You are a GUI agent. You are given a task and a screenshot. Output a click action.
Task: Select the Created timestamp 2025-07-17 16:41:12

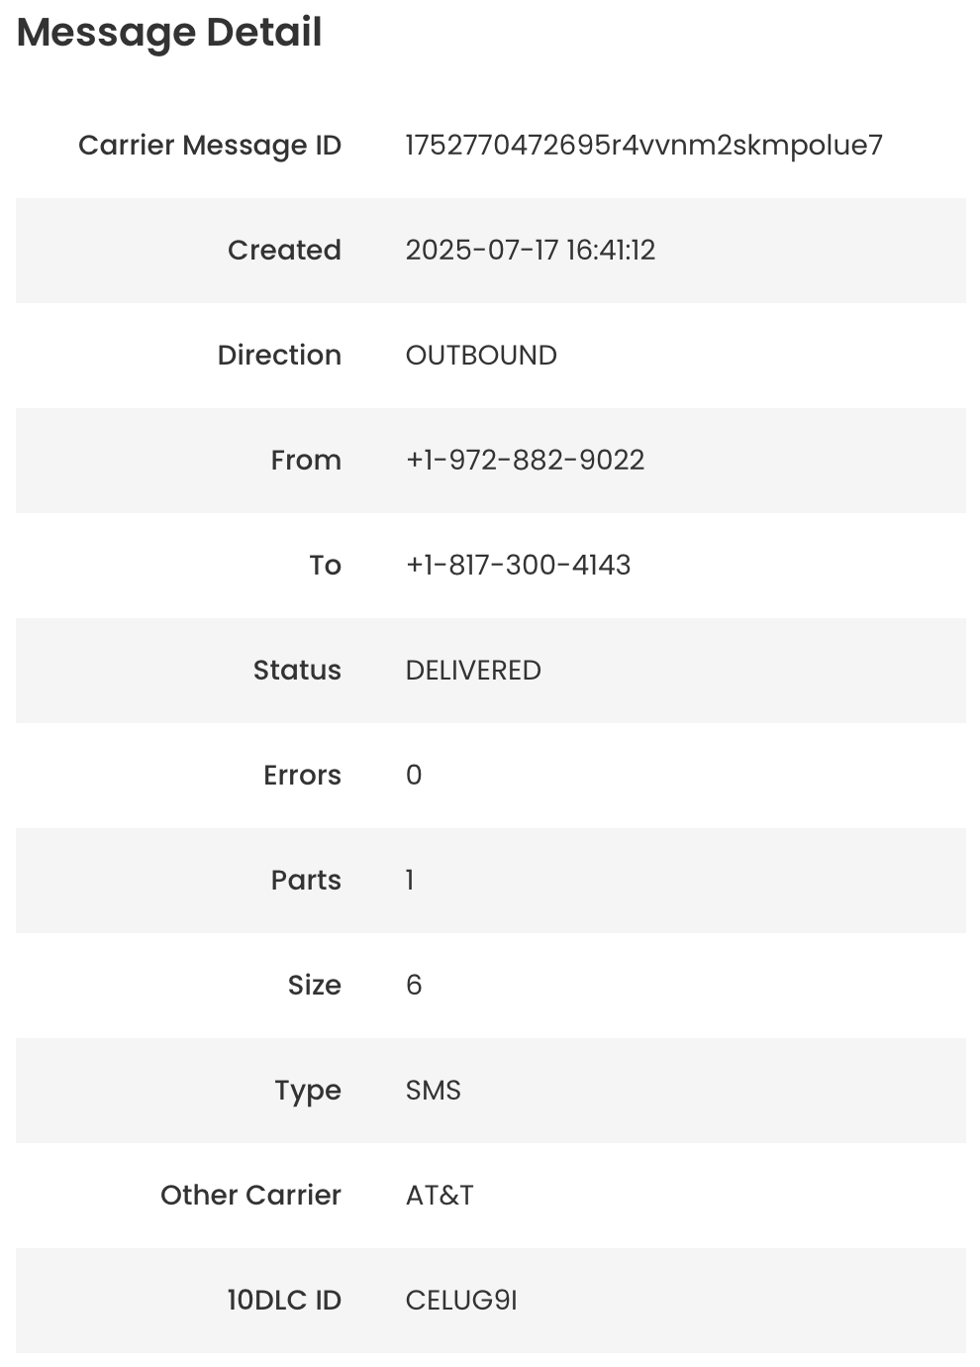531,250
